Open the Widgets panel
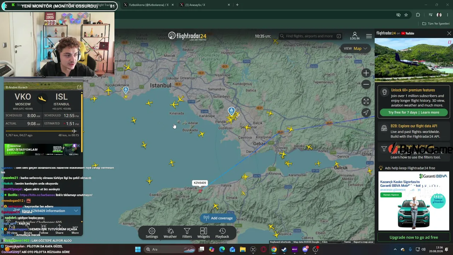Screen dimensions: 453x255 [x=203, y=233]
